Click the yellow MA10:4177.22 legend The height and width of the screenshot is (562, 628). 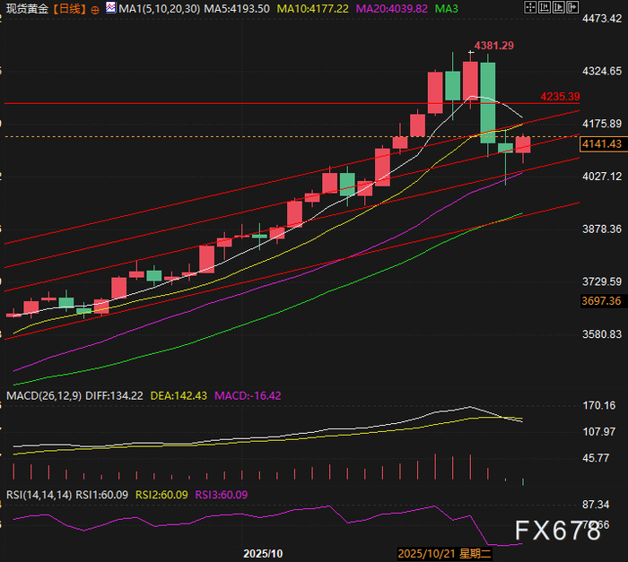click(312, 9)
